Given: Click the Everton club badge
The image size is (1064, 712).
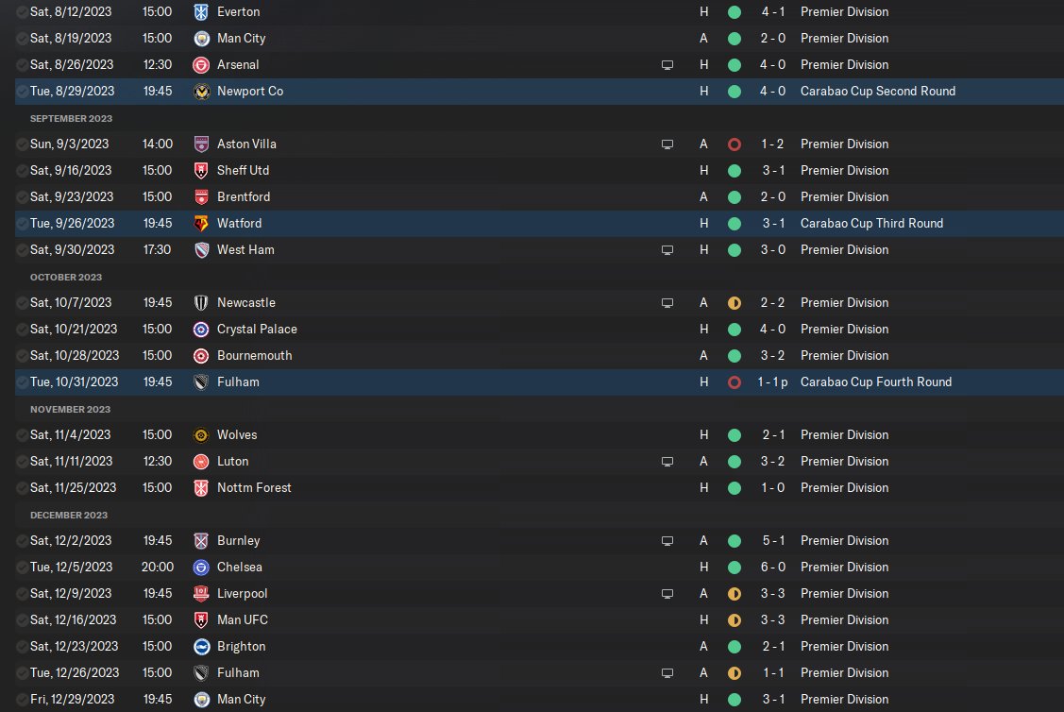Looking at the screenshot, I should pos(200,12).
